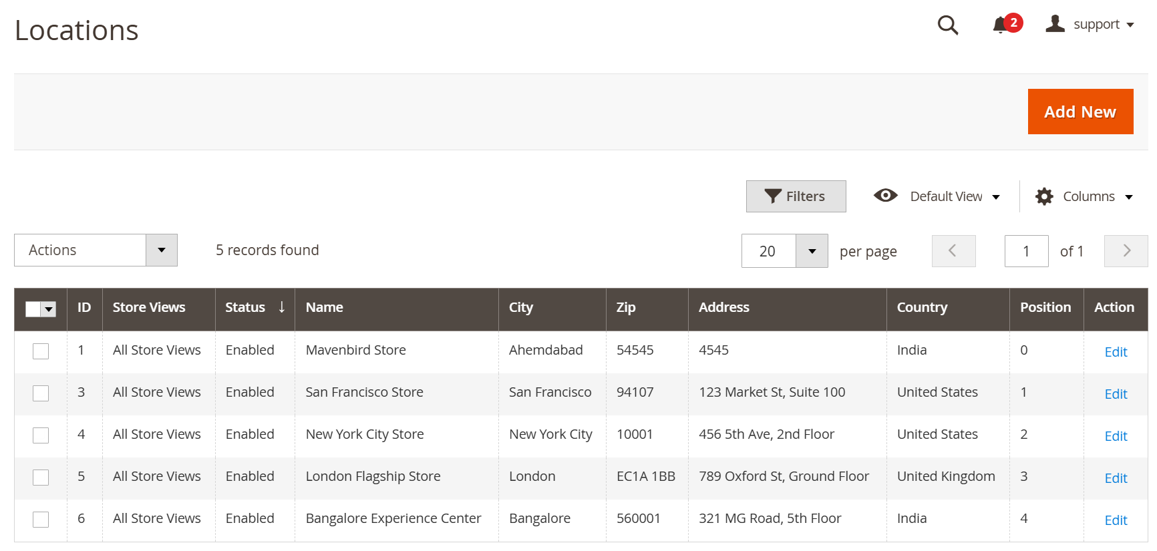Viewport: 1157px width, 551px height.
Task: Check the San Francisco Store row checkbox
Action: click(41, 393)
